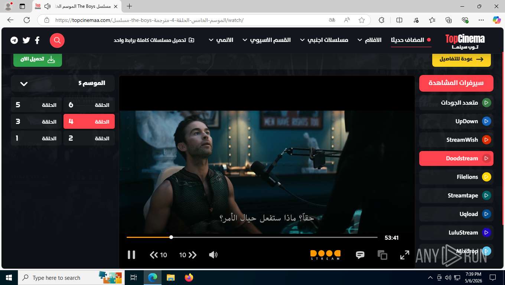The image size is (505, 285).
Task: Rewind the video 10 seconds
Action: point(158,255)
